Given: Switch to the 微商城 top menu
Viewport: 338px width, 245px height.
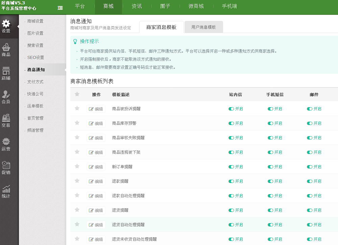Looking at the screenshot, I should pos(196,6).
